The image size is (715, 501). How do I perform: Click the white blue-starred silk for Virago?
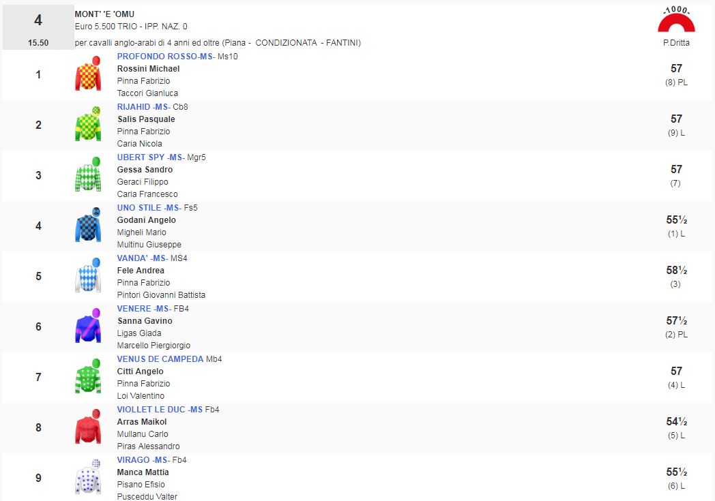click(88, 477)
